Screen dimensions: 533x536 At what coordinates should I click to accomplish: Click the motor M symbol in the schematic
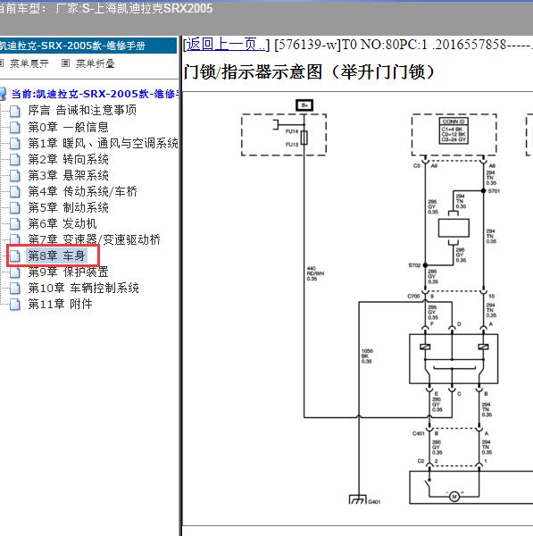click(454, 497)
